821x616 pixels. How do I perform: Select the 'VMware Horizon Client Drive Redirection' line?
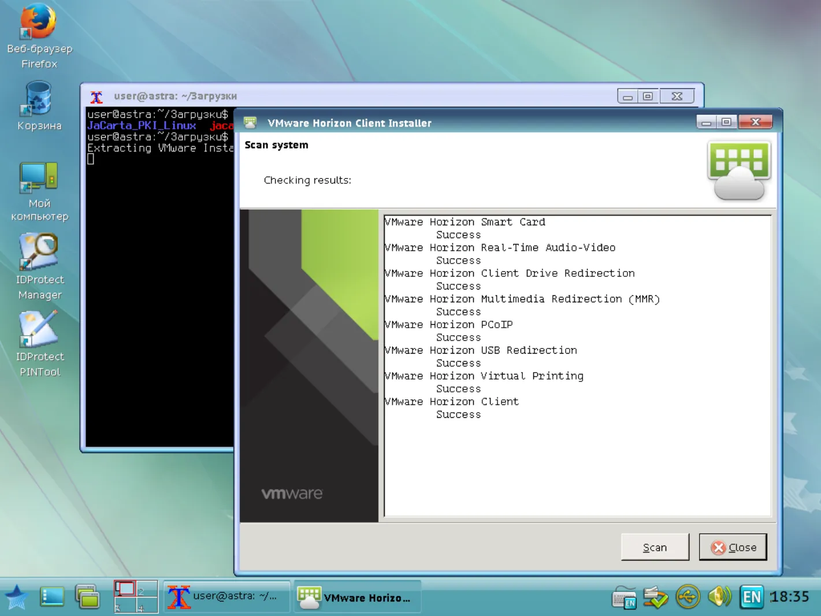pos(510,273)
